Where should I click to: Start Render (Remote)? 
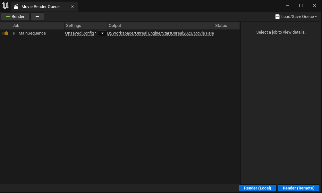299,188
